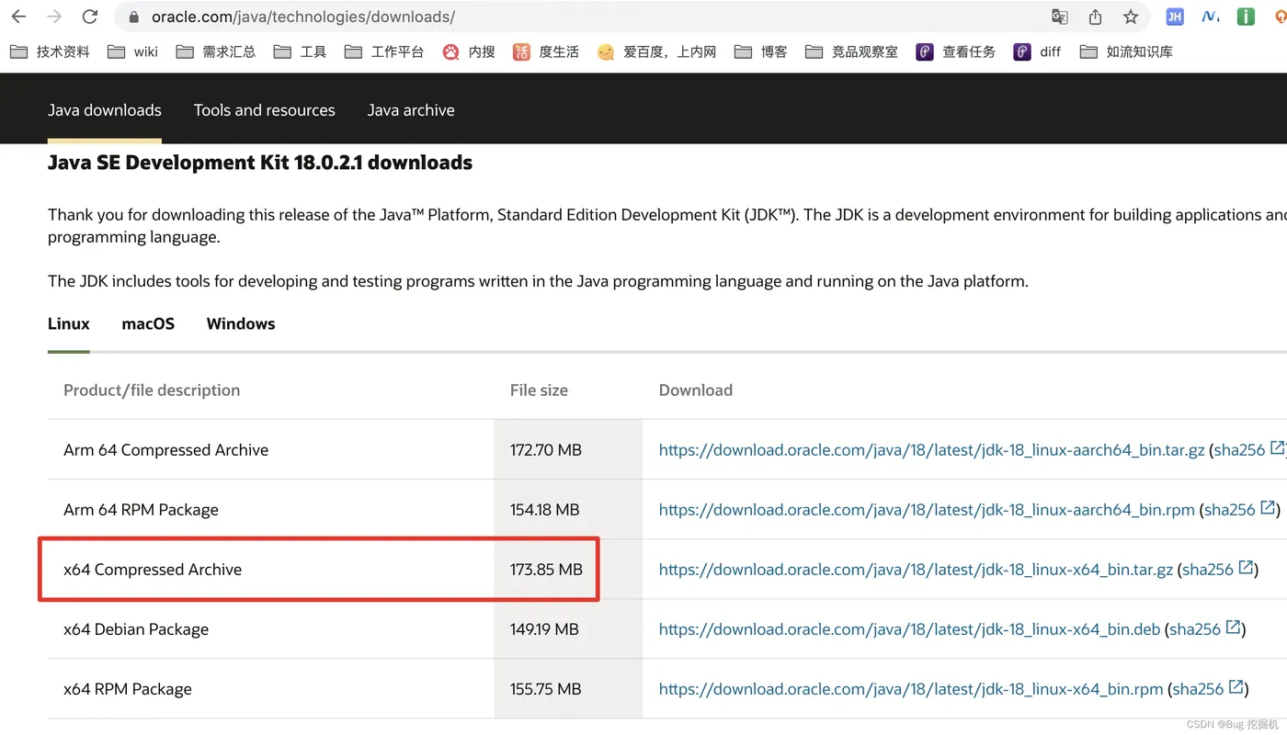Open the 度生活 bookmark
This screenshot has width=1287, height=735.
(x=546, y=51)
